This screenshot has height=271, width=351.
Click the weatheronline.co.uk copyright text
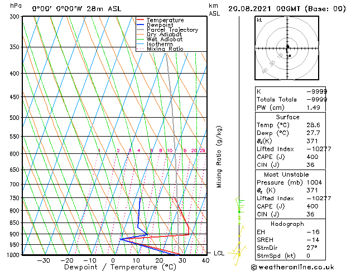(292, 267)
